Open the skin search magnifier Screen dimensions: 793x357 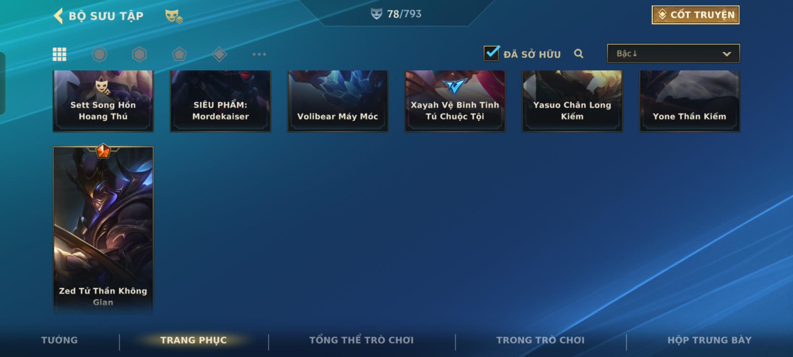coord(579,54)
